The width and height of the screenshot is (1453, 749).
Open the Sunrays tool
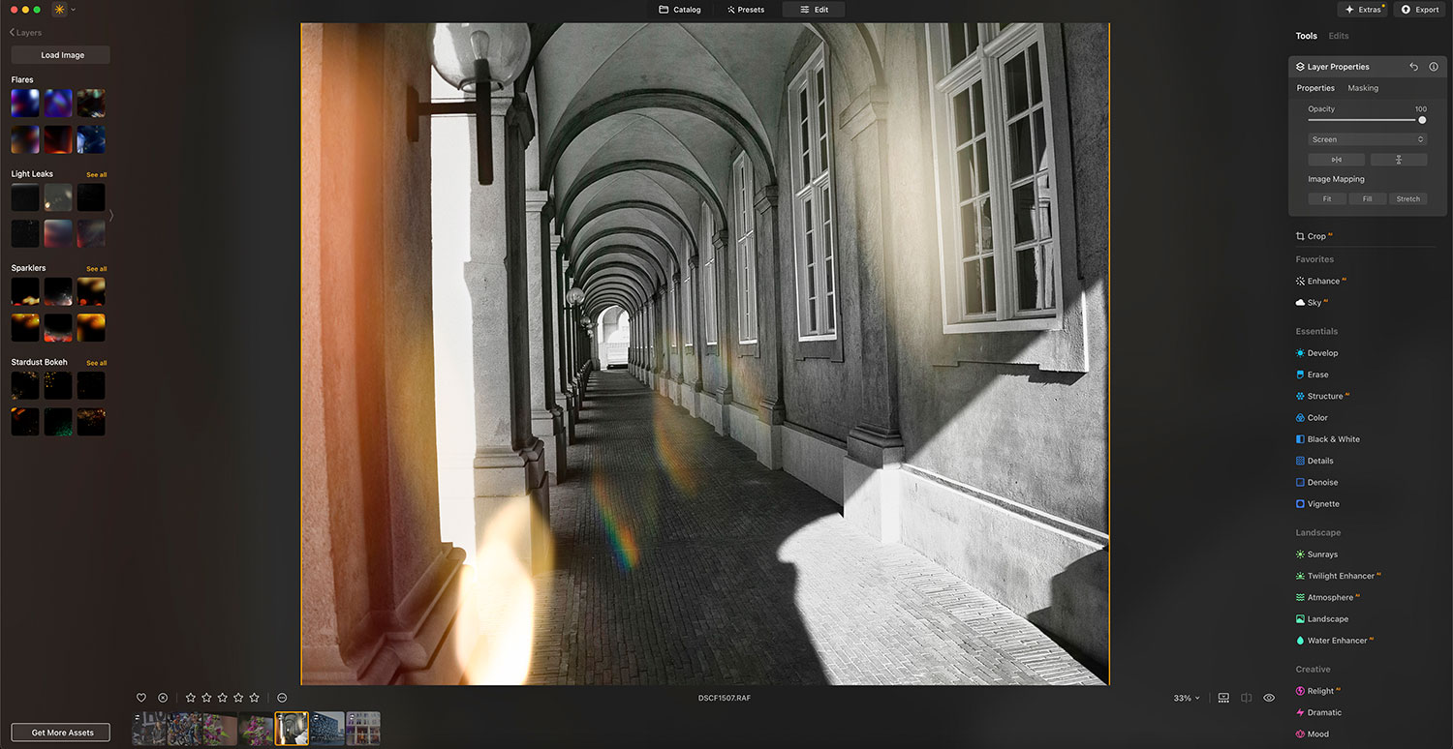point(1321,554)
